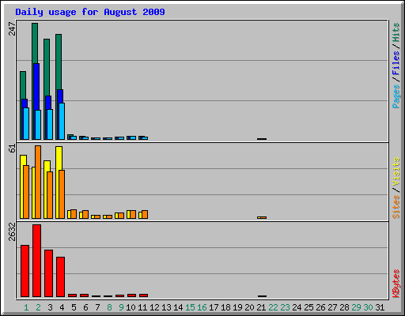Click the green day label 2 on x-axis
This screenshot has height=316, width=405.
pos(38,307)
